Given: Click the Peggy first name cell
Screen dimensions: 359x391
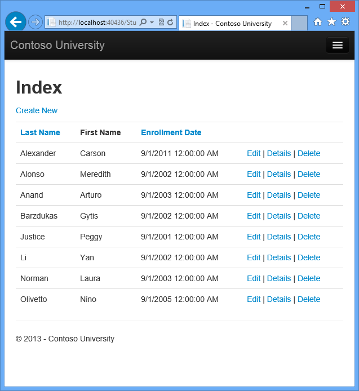Looking at the screenshot, I should coord(91,237).
